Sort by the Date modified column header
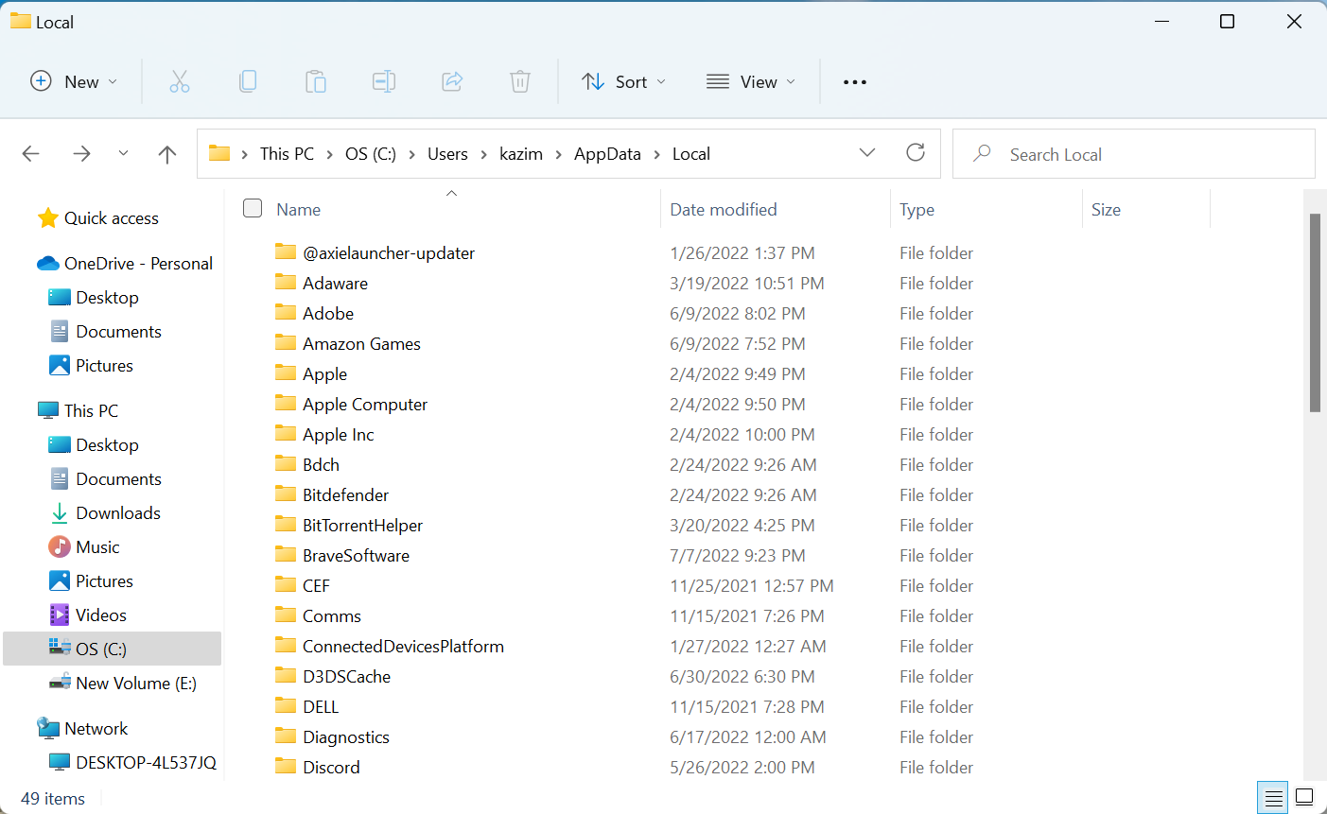 (724, 210)
